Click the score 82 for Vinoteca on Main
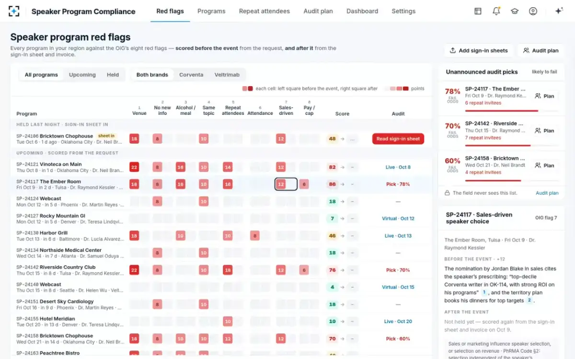The image size is (575, 359). 332,167
